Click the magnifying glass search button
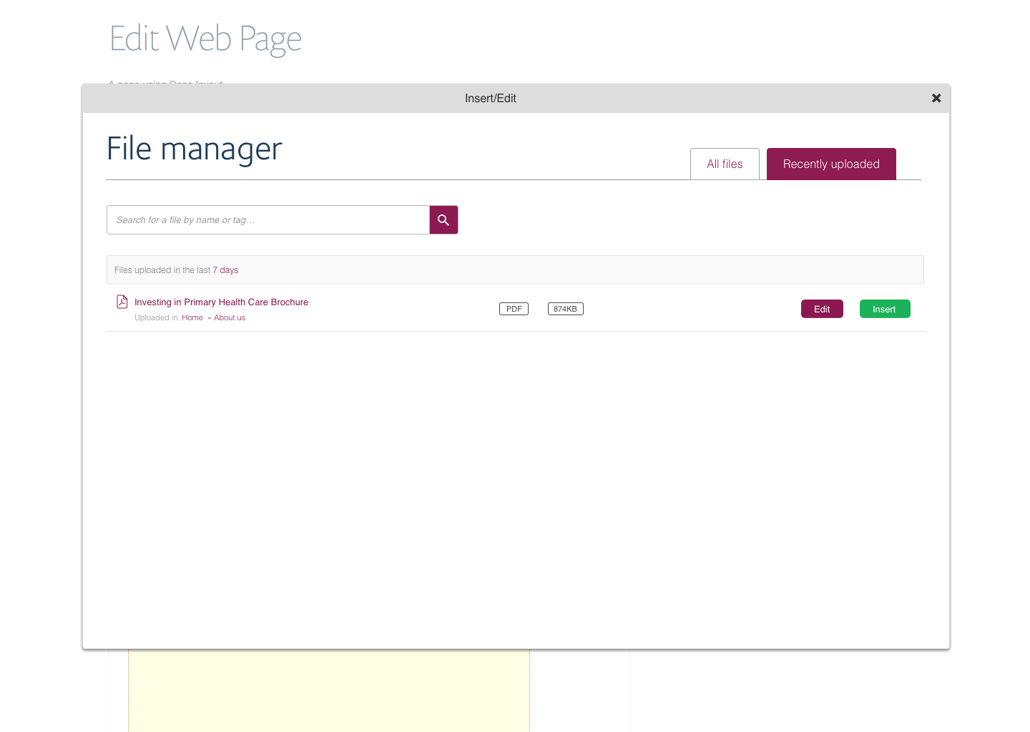 tap(443, 220)
